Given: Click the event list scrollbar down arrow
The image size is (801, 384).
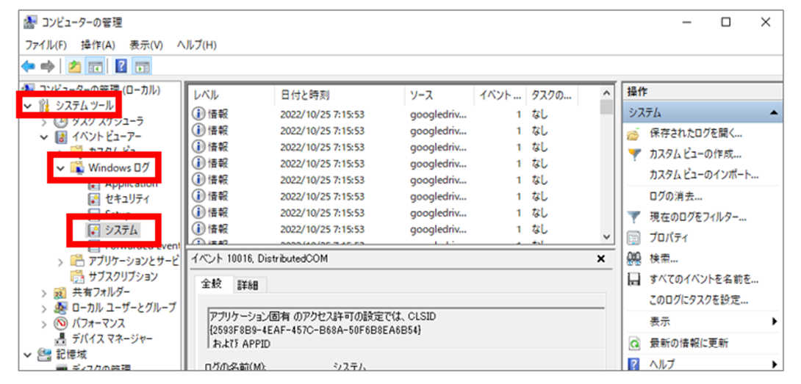Looking at the screenshot, I should pyautogui.click(x=606, y=236).
